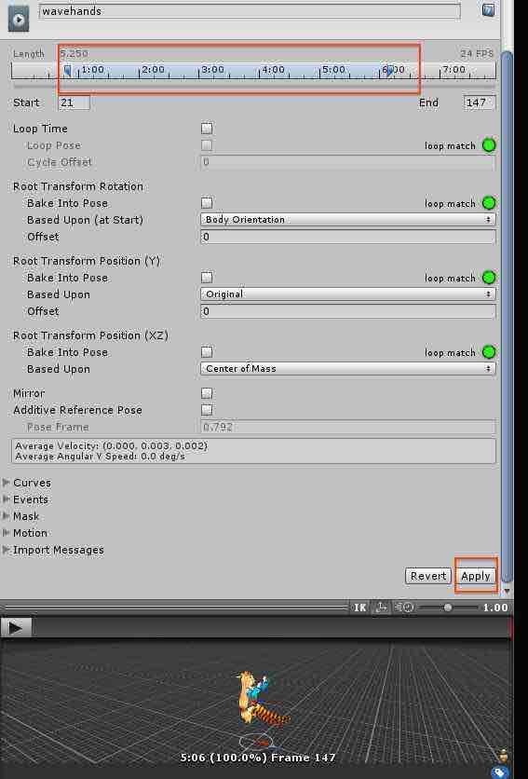Open the asset label tag icon
This screenshot has height=779, width=528.
pos(500,772)
